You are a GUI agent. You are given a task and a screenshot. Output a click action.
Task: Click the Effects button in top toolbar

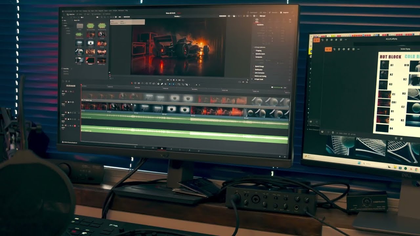pos(79,14)
